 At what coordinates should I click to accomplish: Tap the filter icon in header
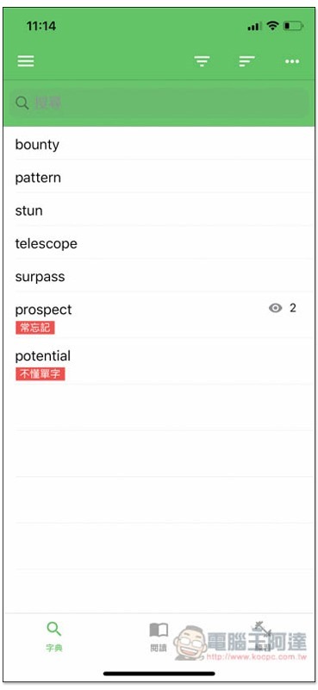(203, 61)
